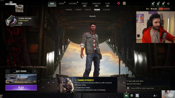Open the STORE tab
Image resolution: width=175 pixels, height=98 pixels.
point(107,4)
